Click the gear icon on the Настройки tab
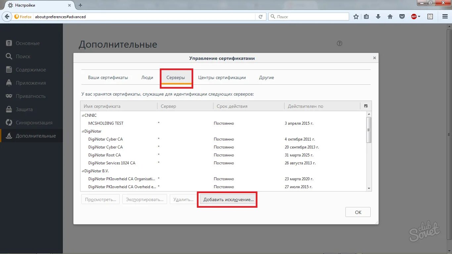 (11, 5)
